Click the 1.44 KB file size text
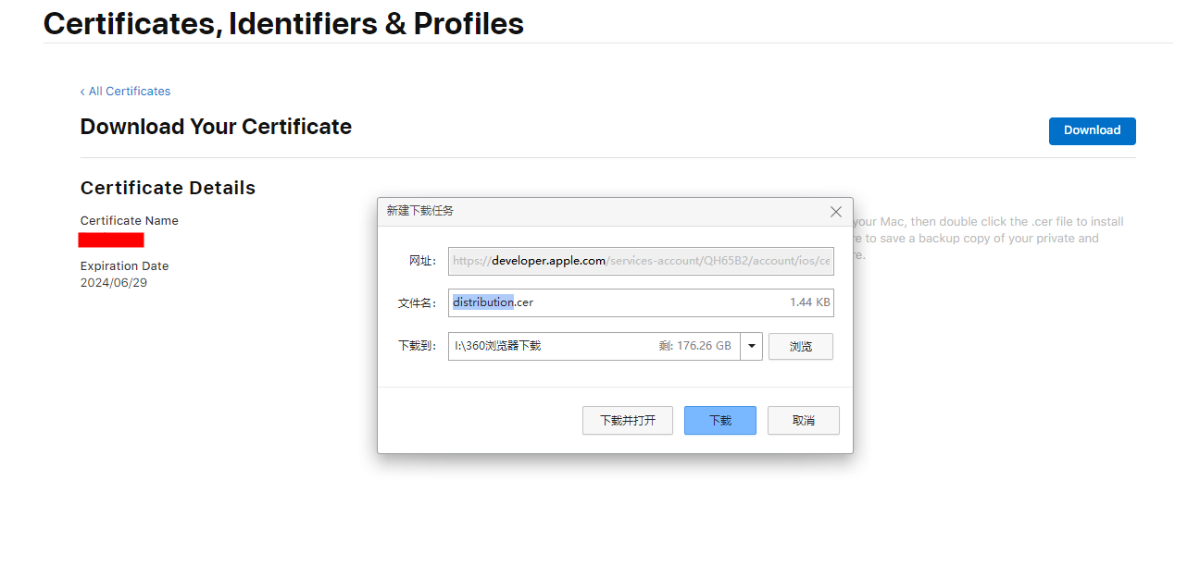The height and width of the screenshot is (579, 1200). tap(810, 302)
